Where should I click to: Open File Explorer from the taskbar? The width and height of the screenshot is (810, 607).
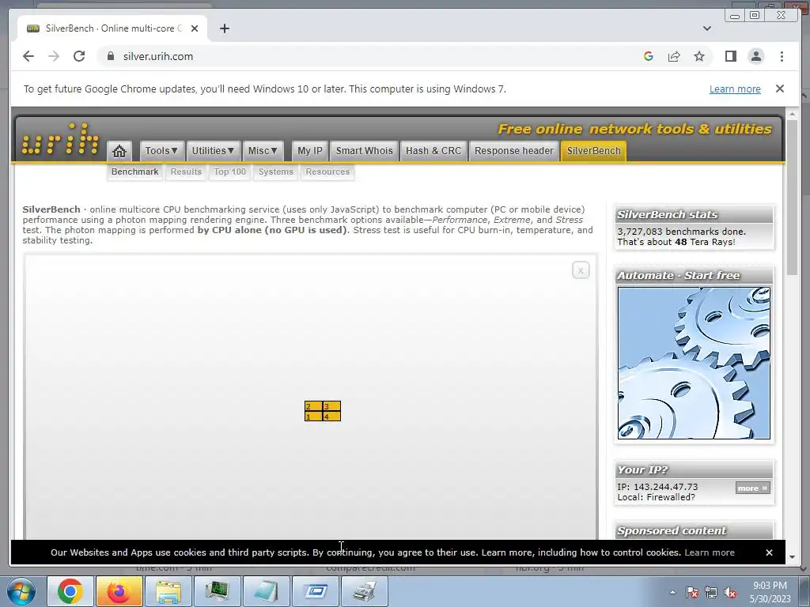coord(168,591)
